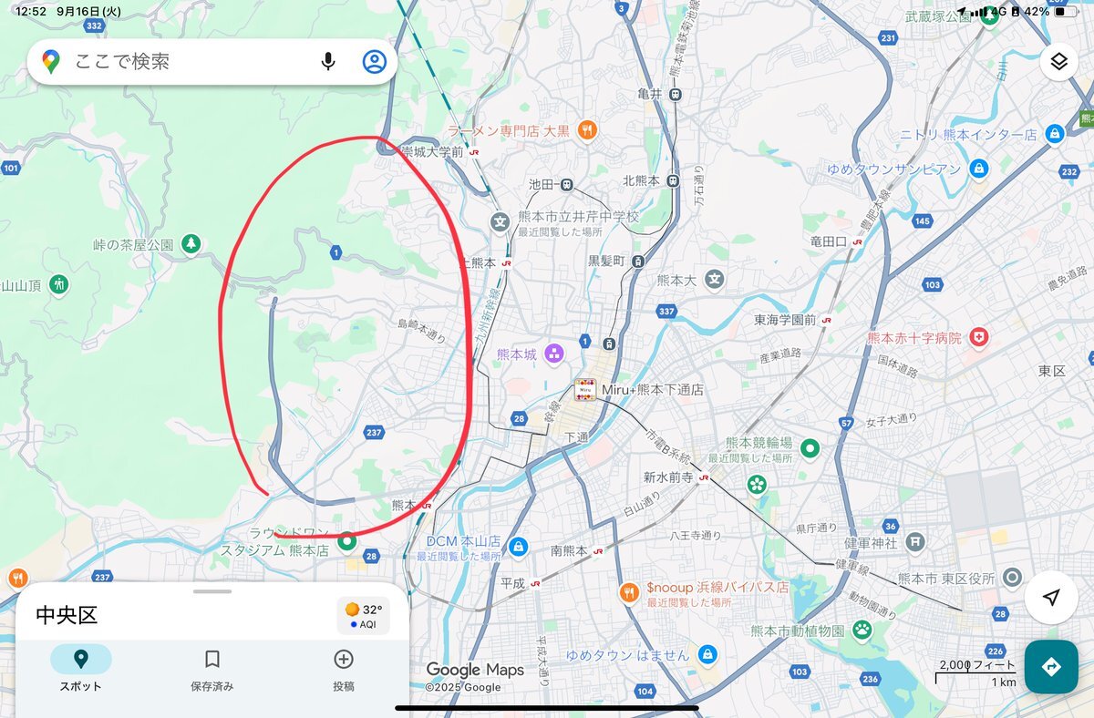Image resolution: width=1094 pixels, height=718 pixels.
Task: Open directions with the teal arrow button
Action: click(x=1051, y=667)
